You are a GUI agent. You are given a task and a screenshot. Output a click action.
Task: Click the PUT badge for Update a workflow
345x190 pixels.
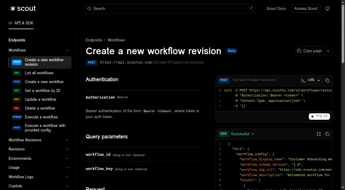[17, 99]
